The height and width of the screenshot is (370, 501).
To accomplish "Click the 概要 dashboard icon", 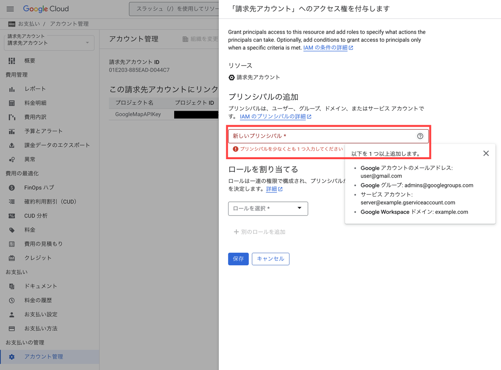I will click(x=12, y=61).
